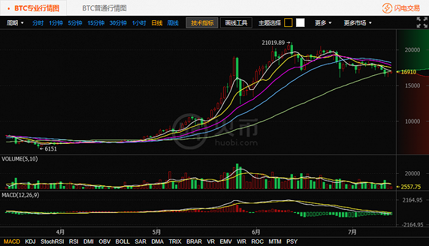Toggle the 技术指标 indicators button
The image size is (429, 246).
[202, 23]
